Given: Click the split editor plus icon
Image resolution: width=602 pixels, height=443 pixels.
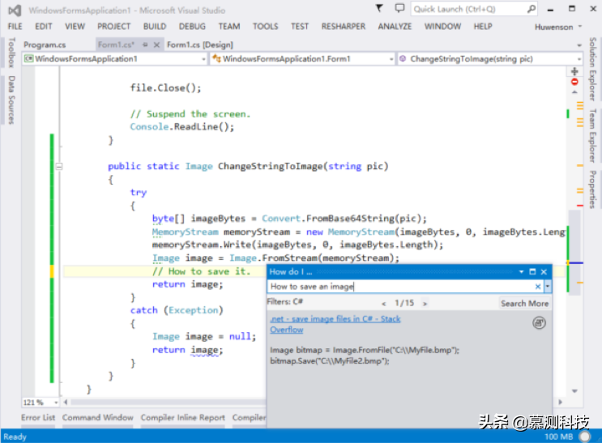Looking at the screenshot, I should point(574,71).
